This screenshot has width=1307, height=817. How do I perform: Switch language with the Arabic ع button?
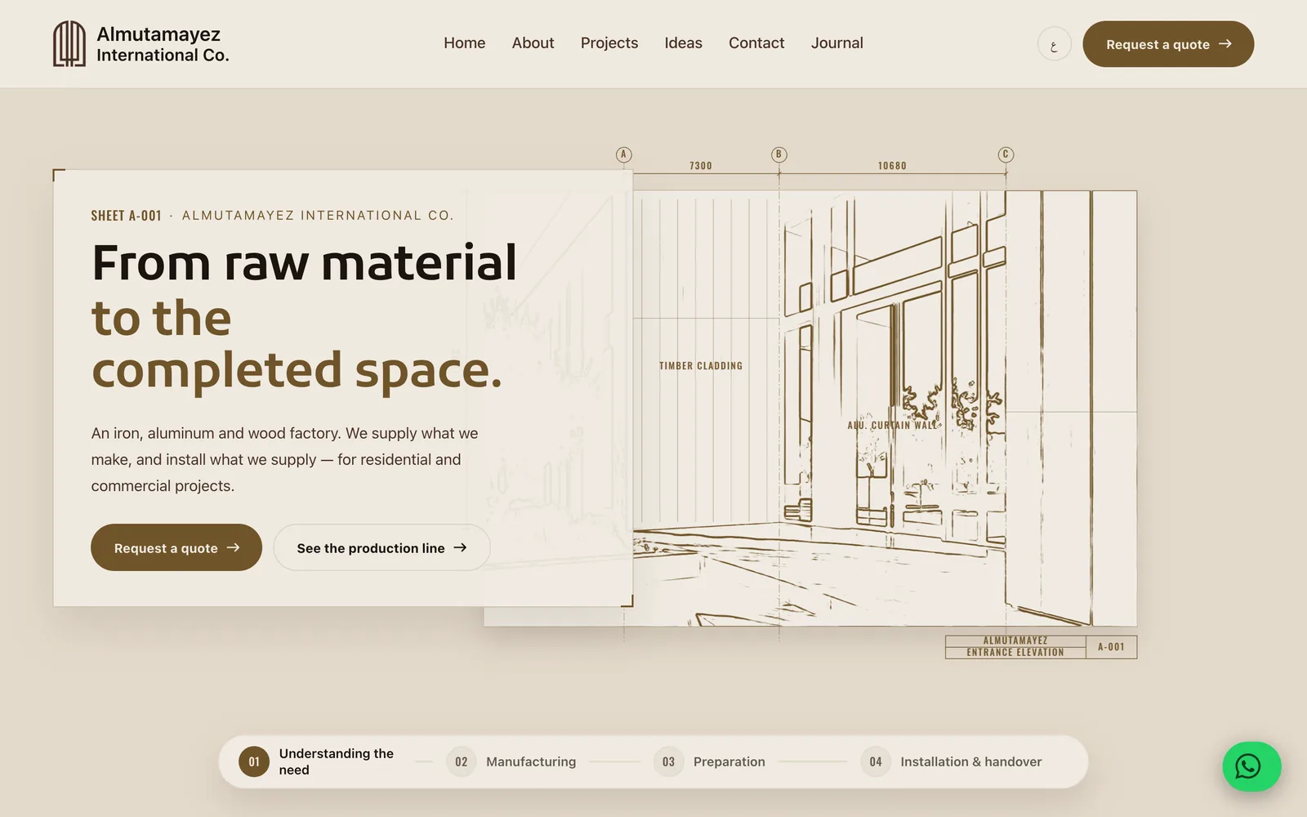coord(1054,44)
